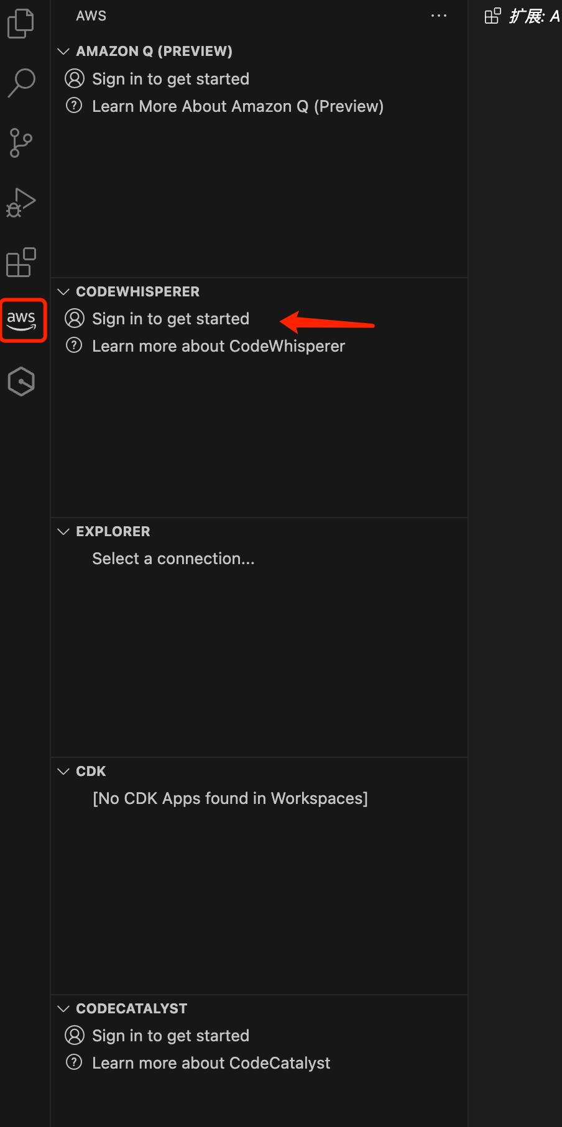Viewport: 562px width, 1127px height.
Task: Open the Source Control branch icon
Action: [x=21, y=143]
